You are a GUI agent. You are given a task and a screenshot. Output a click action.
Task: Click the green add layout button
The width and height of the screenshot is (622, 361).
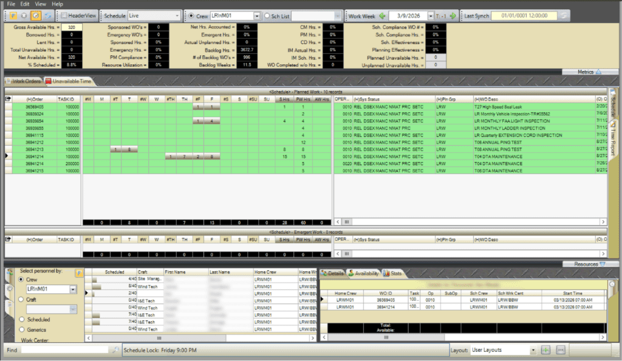tap(545, 350)
